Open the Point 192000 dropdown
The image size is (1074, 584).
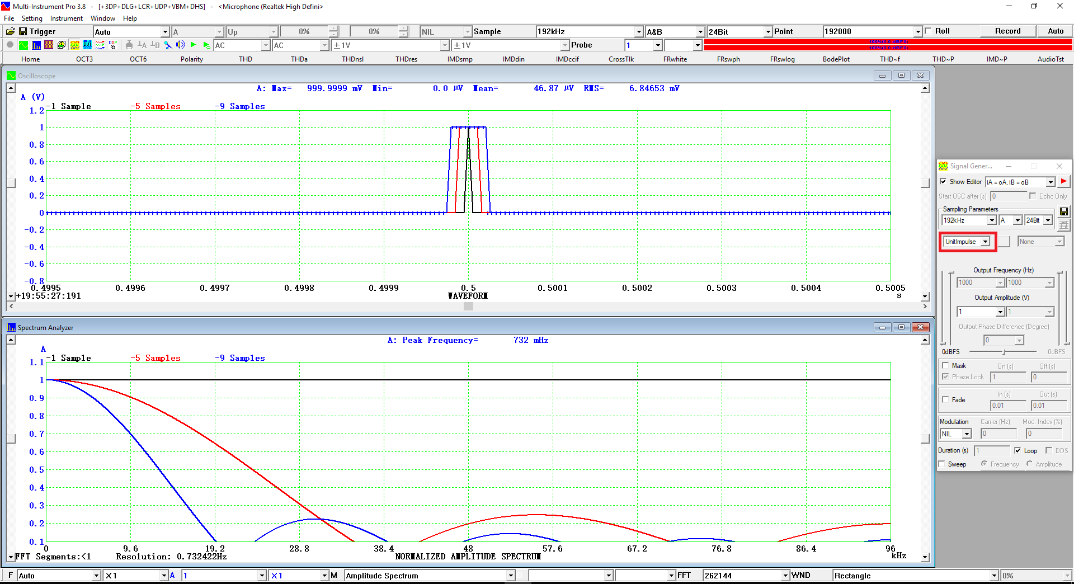(917, 32)
